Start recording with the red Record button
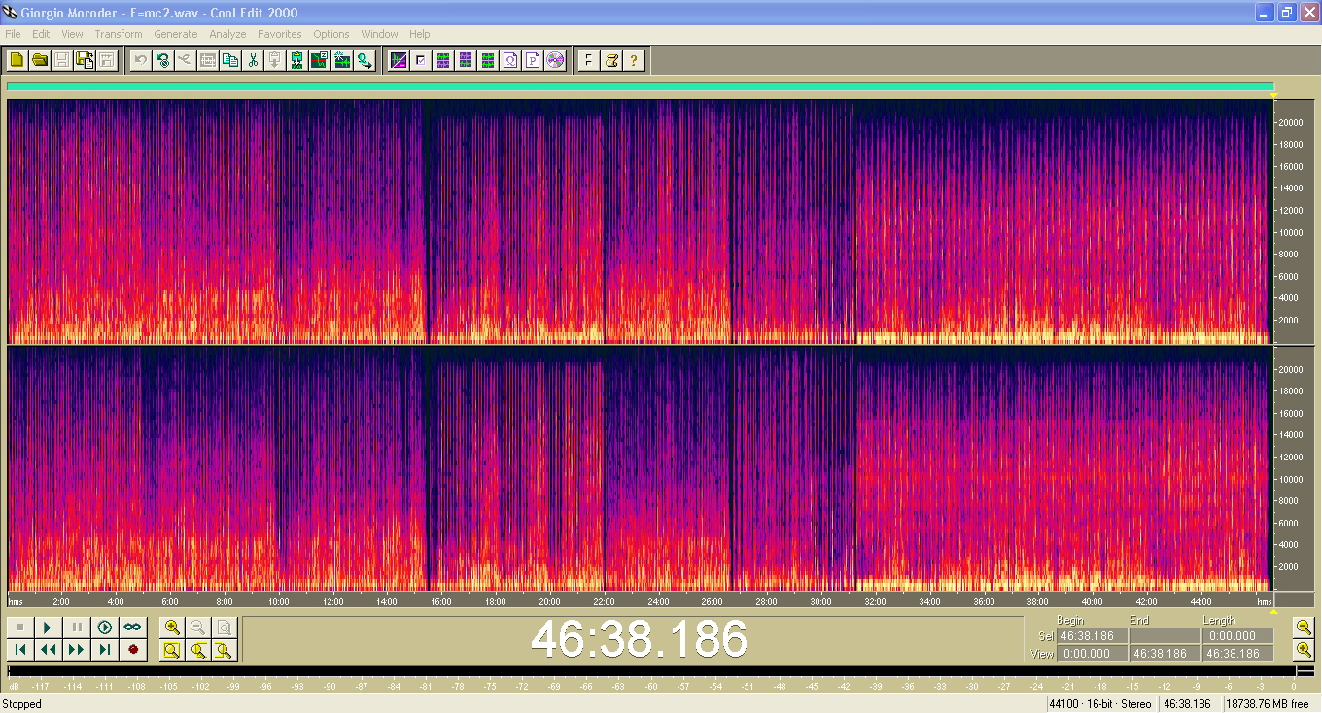 coord(133,649)
